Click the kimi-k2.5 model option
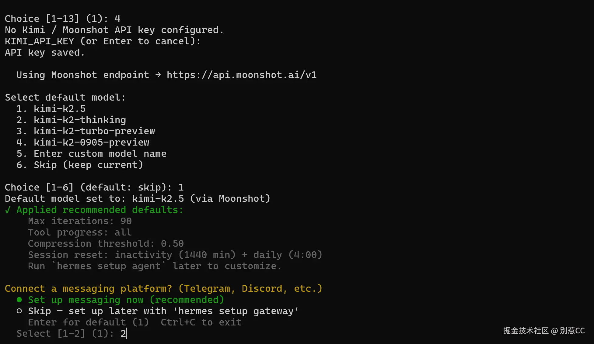 coord(60,109)
